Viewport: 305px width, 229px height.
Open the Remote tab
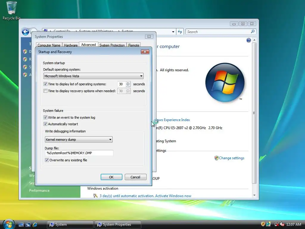pos(134,45)
